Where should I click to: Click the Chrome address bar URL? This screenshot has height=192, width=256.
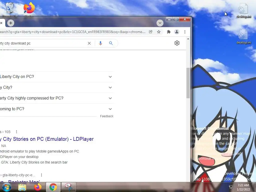(73, 32)
